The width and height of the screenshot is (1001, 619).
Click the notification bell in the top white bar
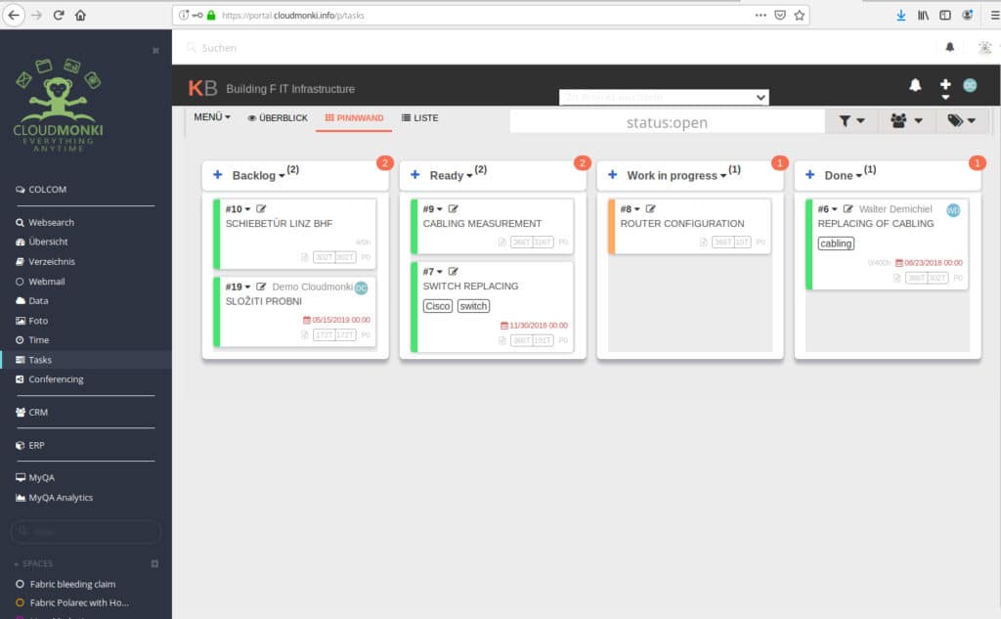click(x=950, y=47)
